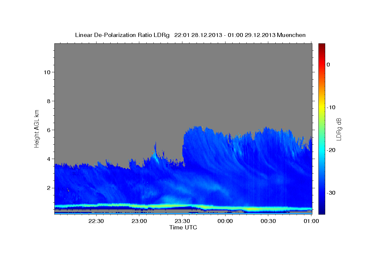Click the plot title 'Linear De-Polarization Ratio LDRg'

pos(122,35)
